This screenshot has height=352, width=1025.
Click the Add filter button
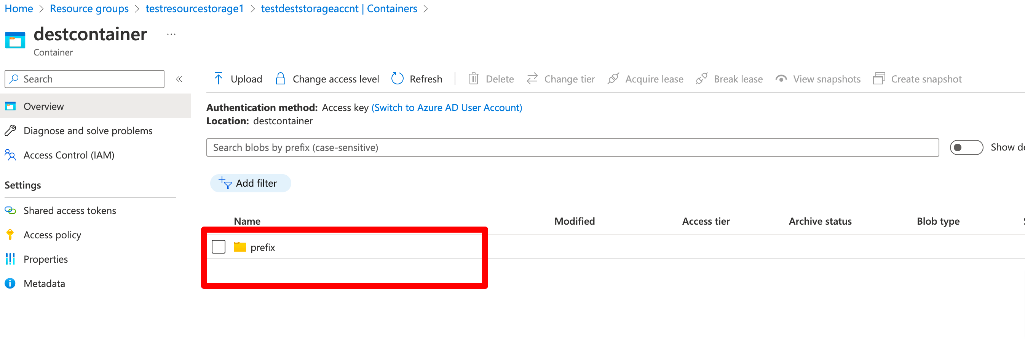click(x=250, y=183)
